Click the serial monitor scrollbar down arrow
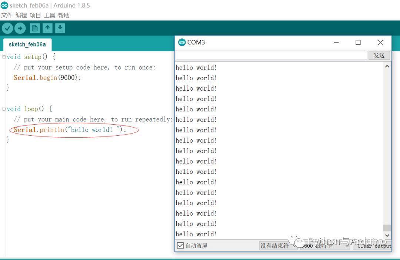Image resolution: width=400 pixels, height=260 pixels. [387, 235]
